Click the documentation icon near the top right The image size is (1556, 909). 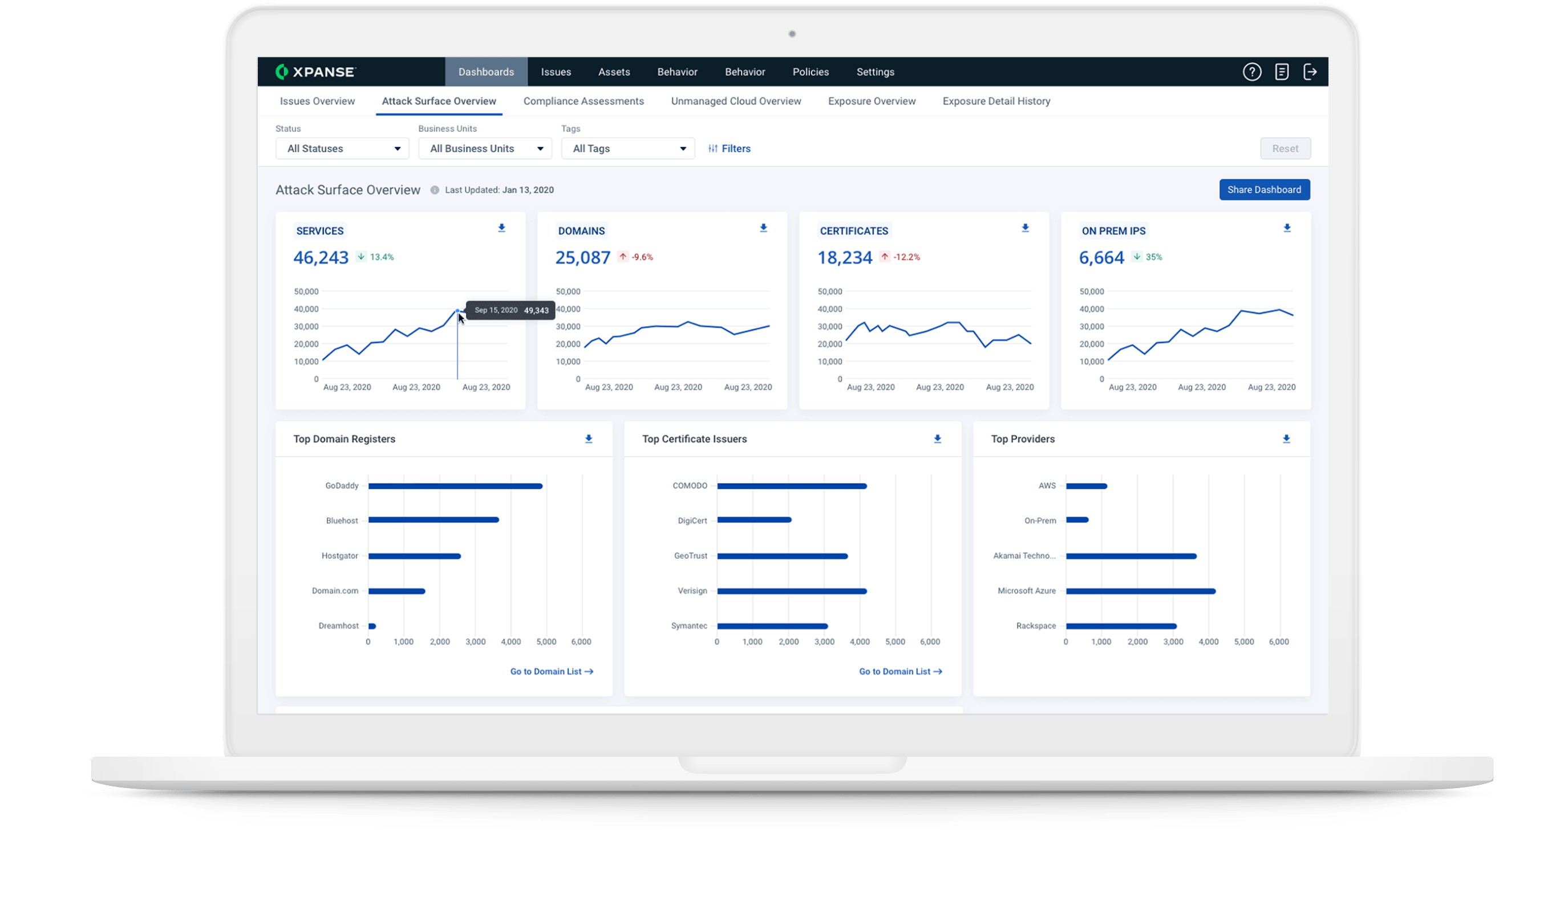coord(1282,72)
